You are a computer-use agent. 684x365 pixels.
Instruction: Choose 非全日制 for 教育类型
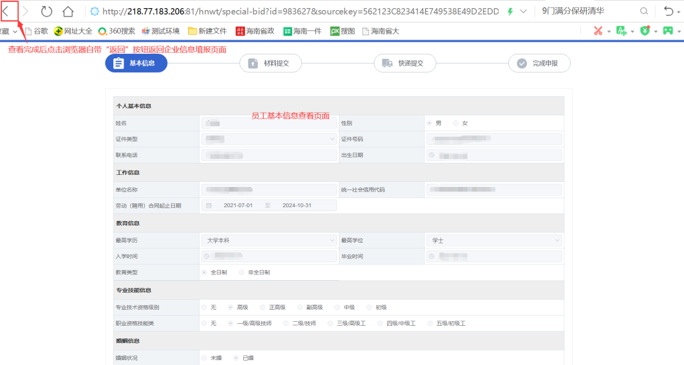(x=241, y=271)
